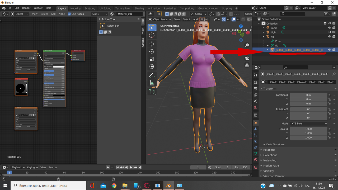This screenshot has width=338, height=190.
Task: Open the Modifier properties wrench tab
Action: point(255,129)
